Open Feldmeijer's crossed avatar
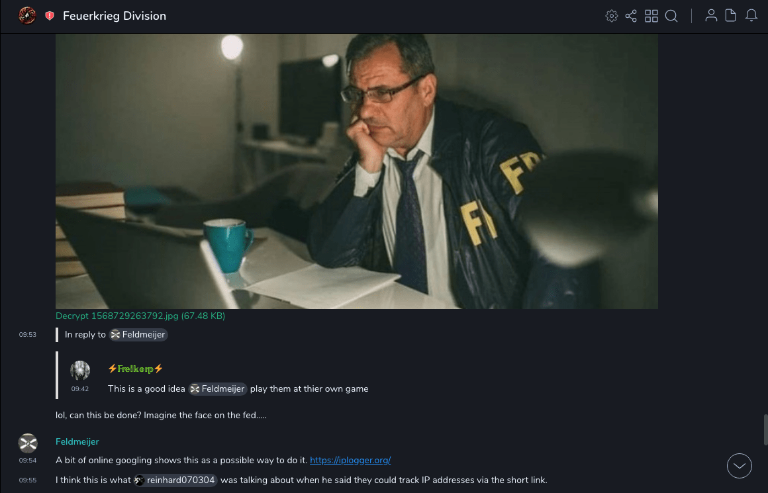Screen dimensions: 768x493 click(x=28, y=443)
